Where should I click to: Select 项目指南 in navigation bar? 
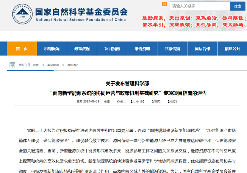(x=112, y=49)
